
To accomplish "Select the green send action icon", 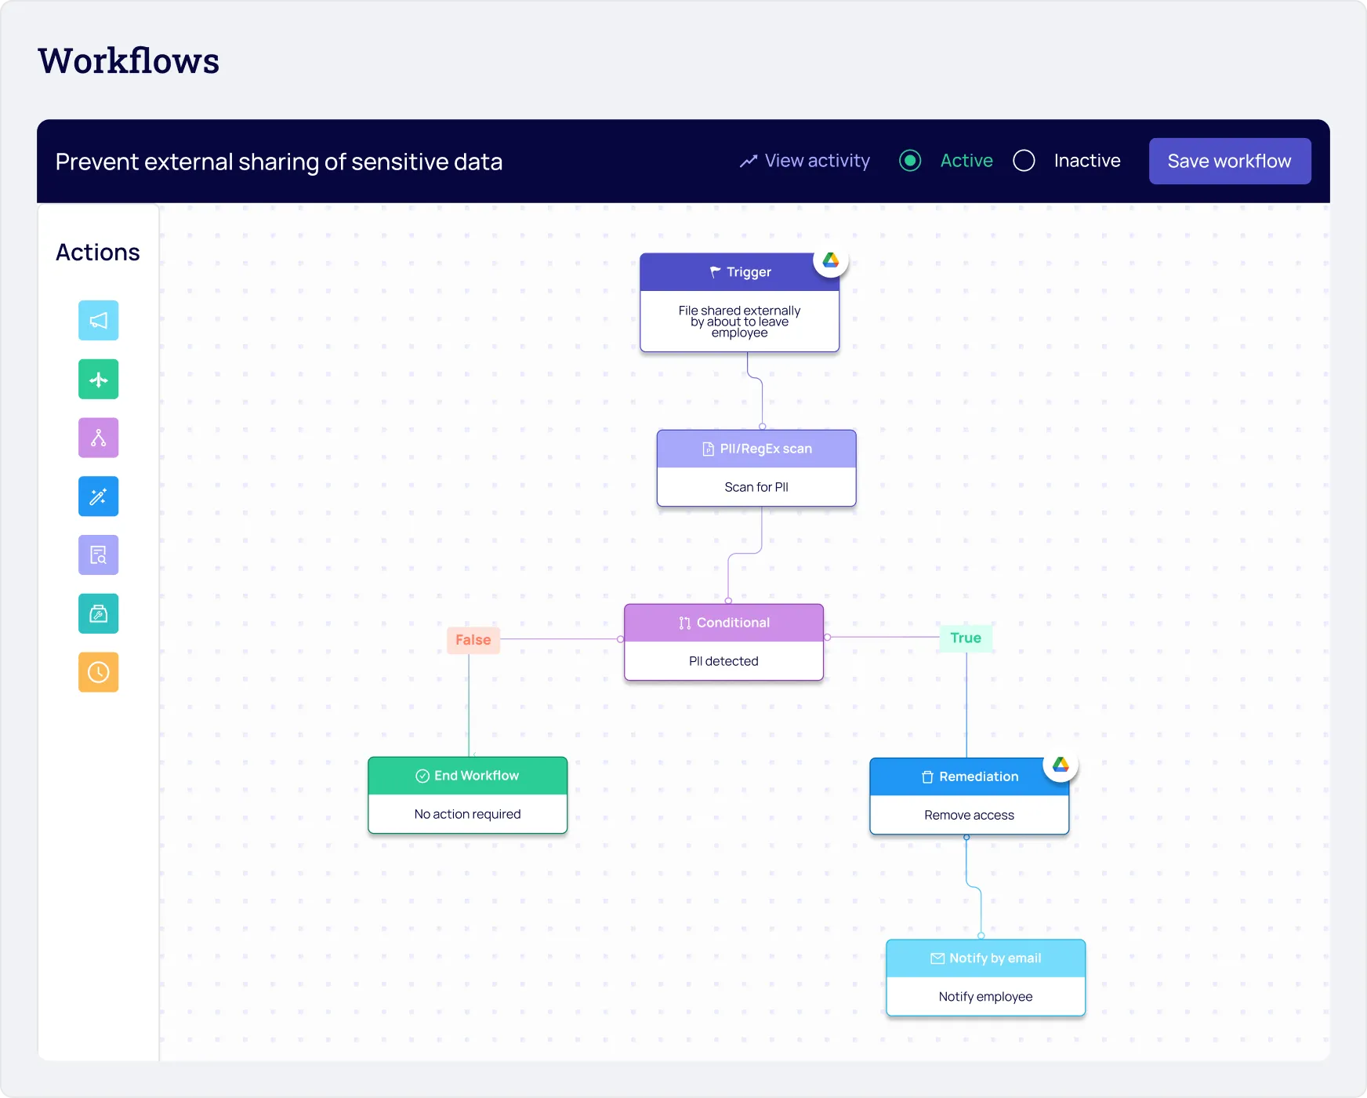I will point(98,379).
